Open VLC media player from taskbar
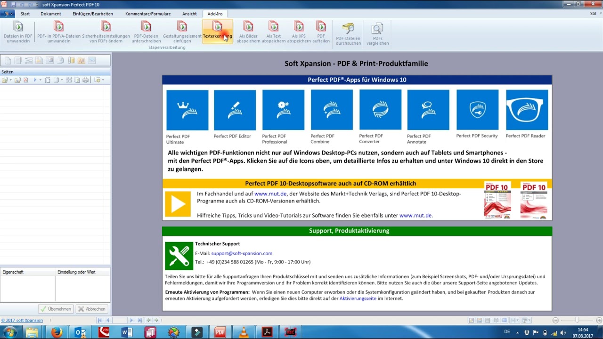The width and height of the screenshot is (603, 339). pyautogui.click(x=244, y=332)
